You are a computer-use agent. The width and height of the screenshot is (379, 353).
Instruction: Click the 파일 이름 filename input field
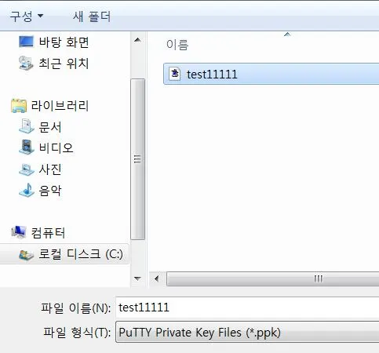click(x=247, y=308)
